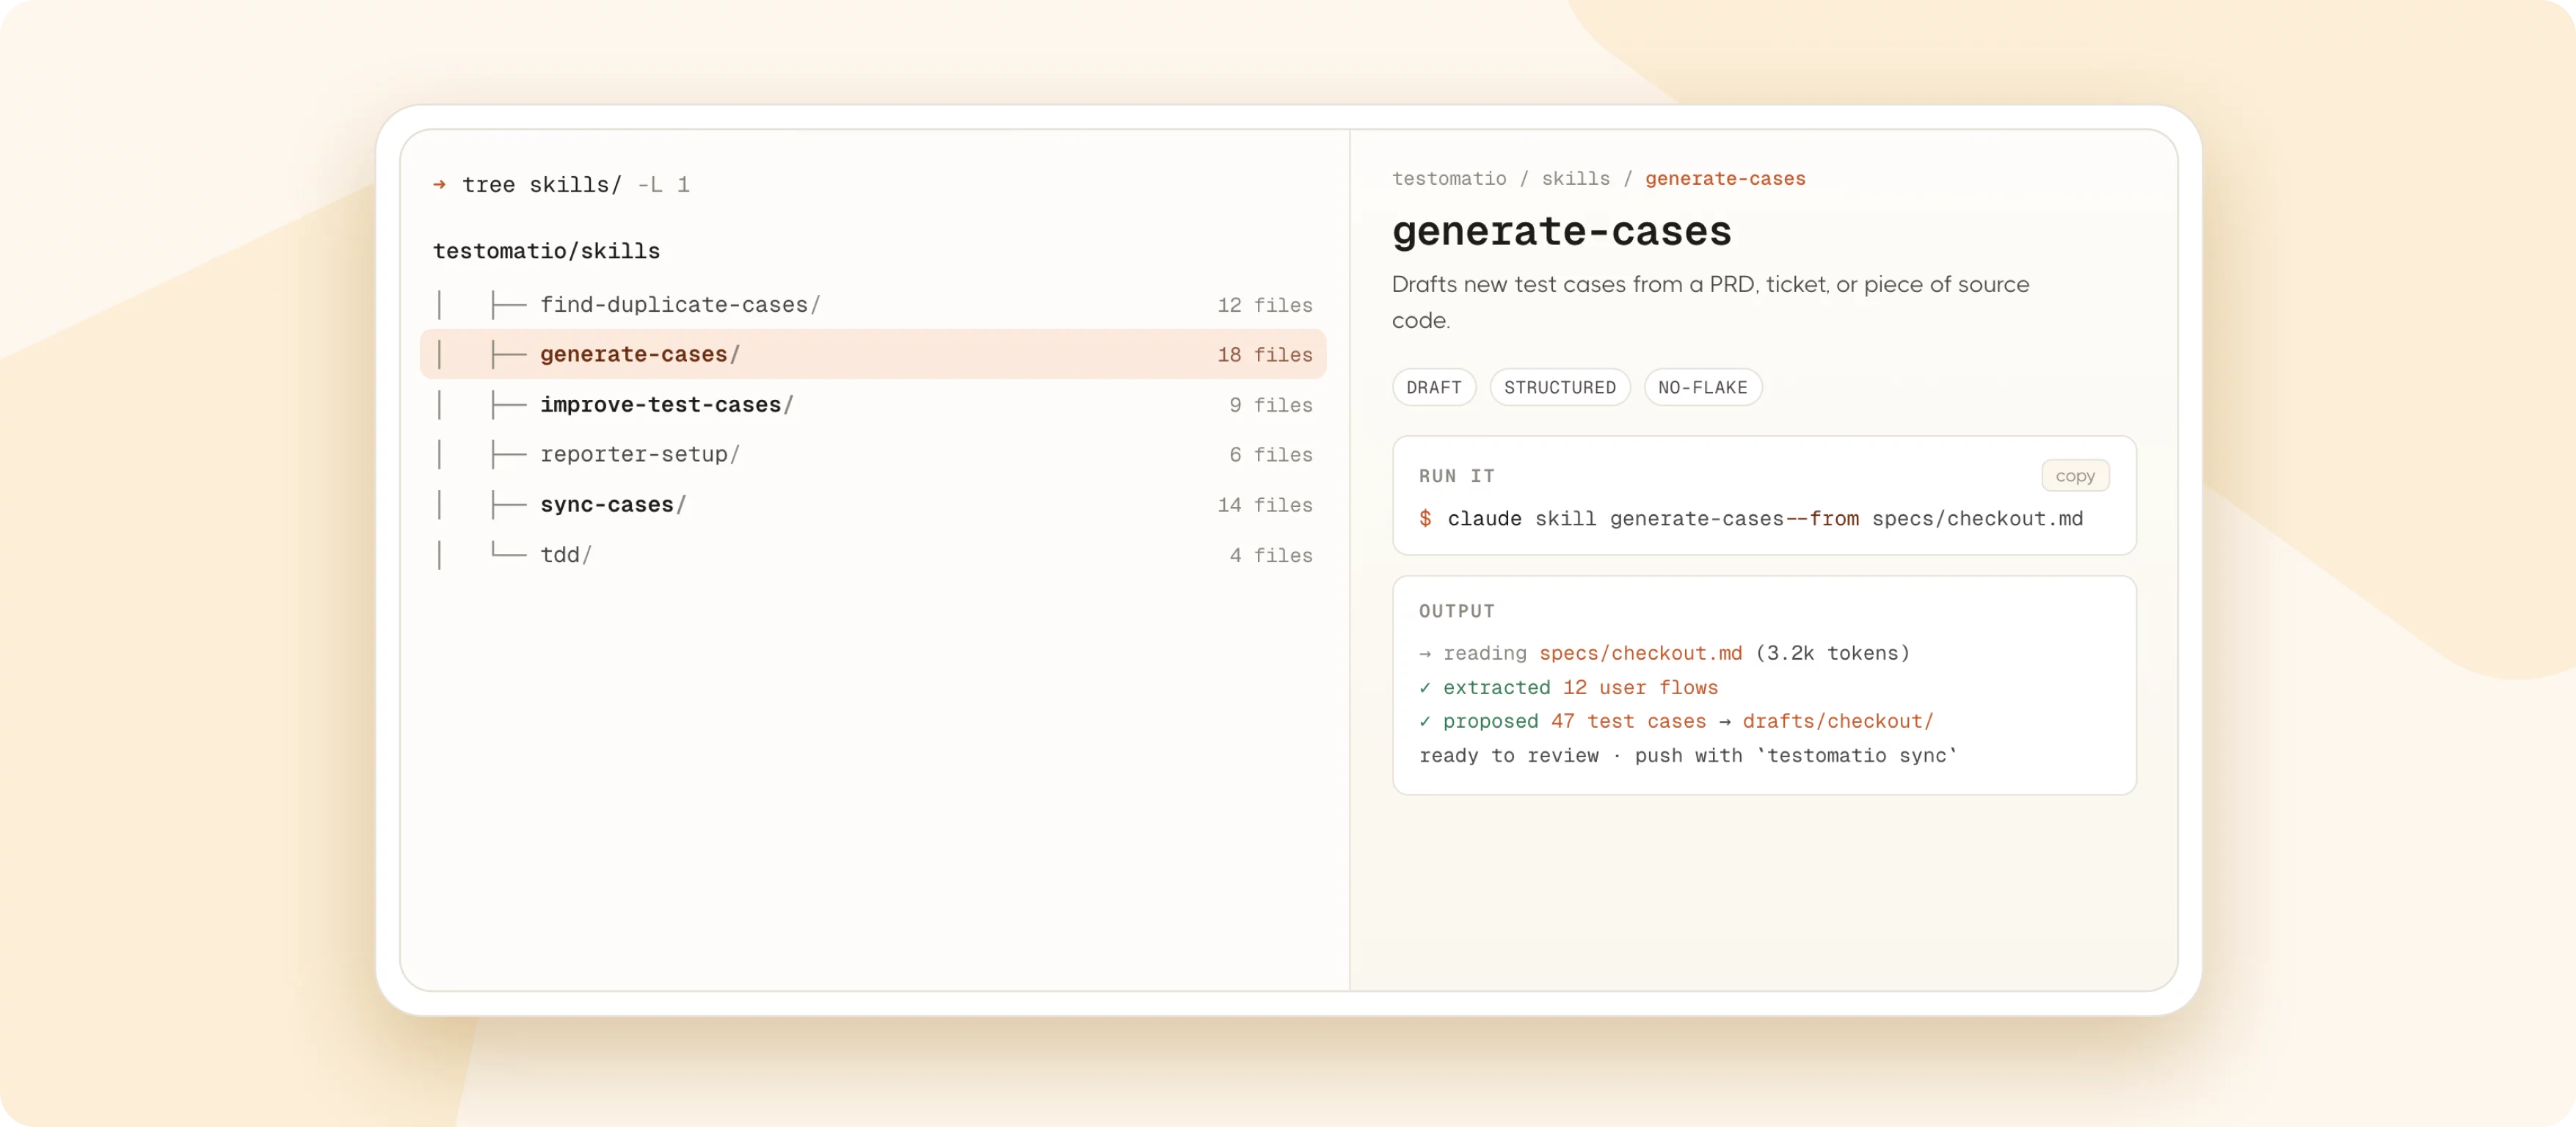Click the claude skill command line text
This screenshot has height=1127, width=2576.
click(x=1765, y=519)
